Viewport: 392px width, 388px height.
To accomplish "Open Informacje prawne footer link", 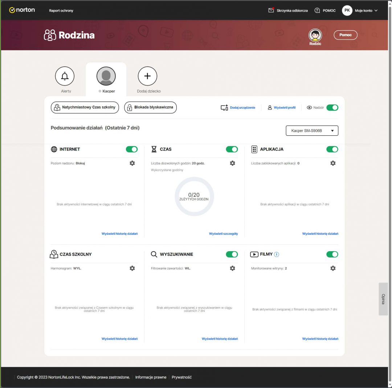I will tap(151, 377).
